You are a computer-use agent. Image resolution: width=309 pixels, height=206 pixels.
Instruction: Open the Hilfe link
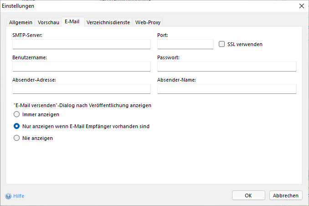tap(19, 196)
